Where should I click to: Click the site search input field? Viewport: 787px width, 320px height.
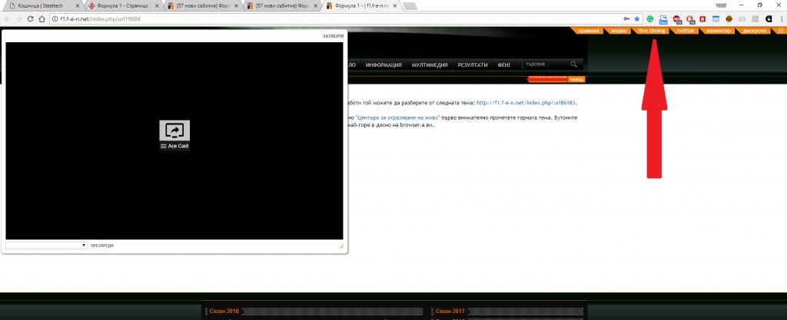coord(546,64)
